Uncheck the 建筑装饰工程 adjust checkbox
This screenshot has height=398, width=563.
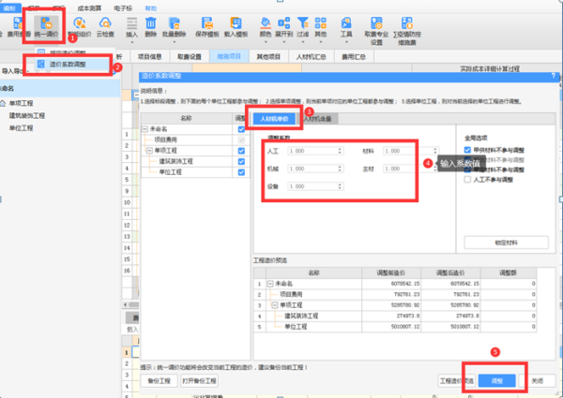point(241,160)
